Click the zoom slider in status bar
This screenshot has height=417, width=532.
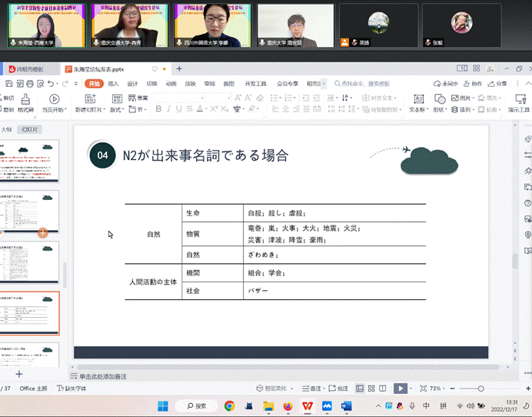click(482, 389)
